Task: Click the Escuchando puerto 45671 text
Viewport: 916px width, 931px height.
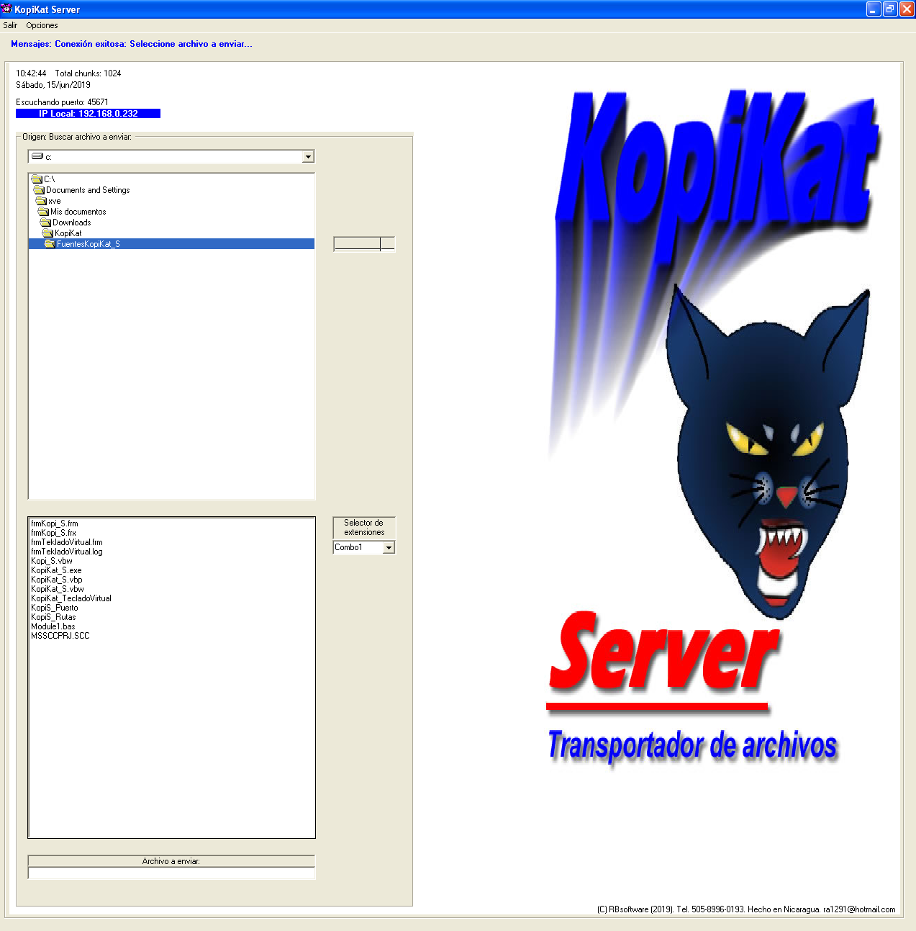Action: click(62, 102)
